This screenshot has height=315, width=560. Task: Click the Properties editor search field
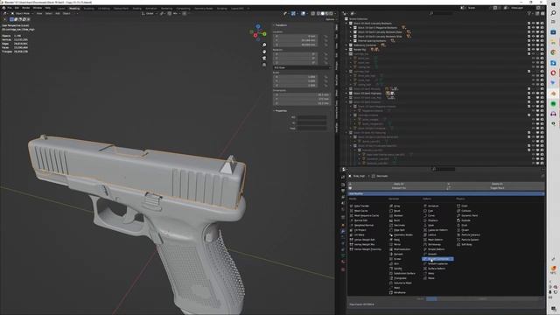(x=444, y=169)
